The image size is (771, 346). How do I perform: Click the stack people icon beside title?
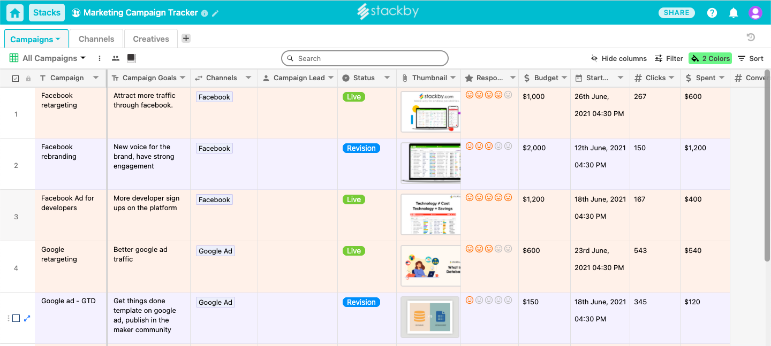pos(76,13)
